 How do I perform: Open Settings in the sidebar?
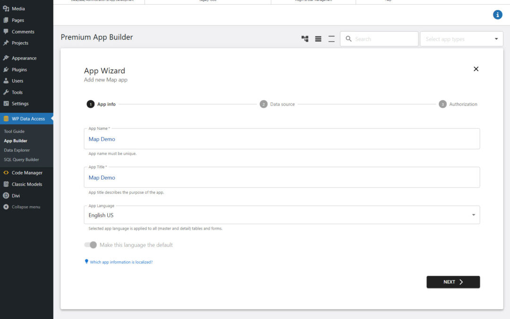(20, 103)
